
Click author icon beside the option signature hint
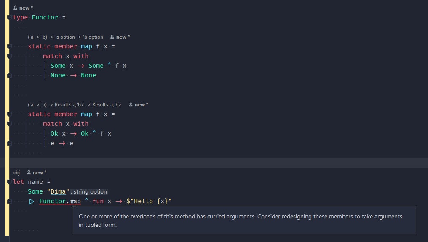112,37
